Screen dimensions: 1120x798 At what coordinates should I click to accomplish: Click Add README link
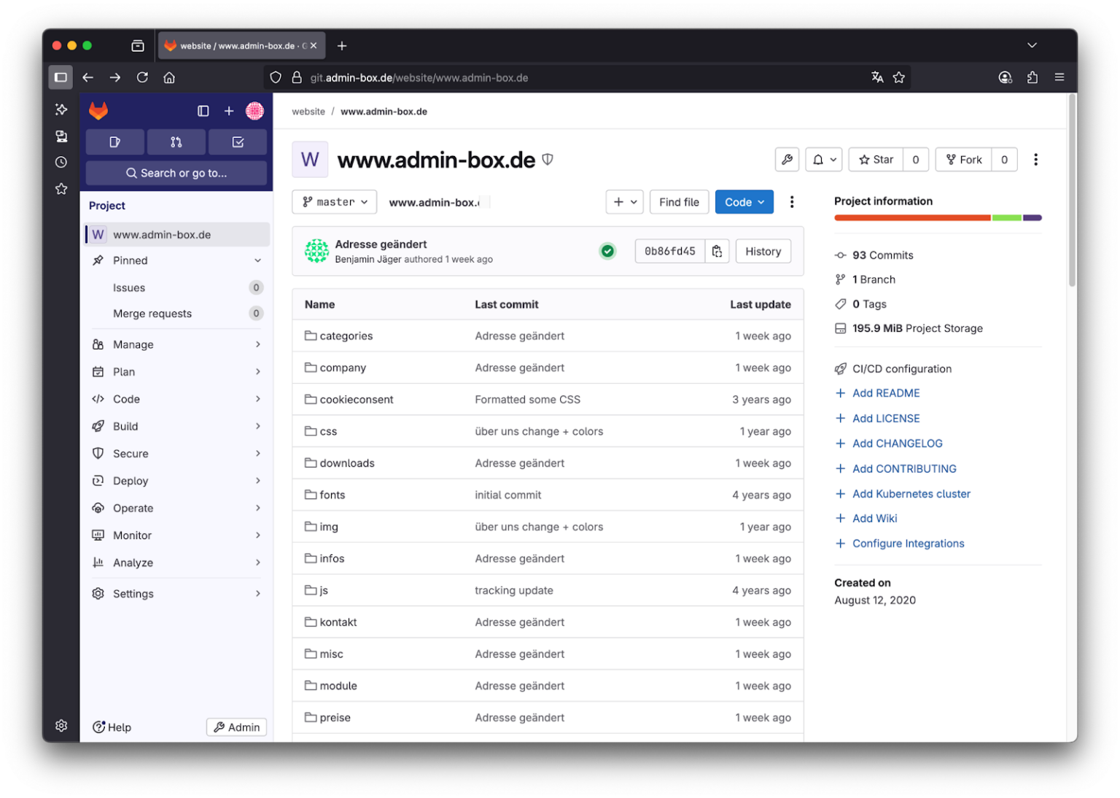886,393
